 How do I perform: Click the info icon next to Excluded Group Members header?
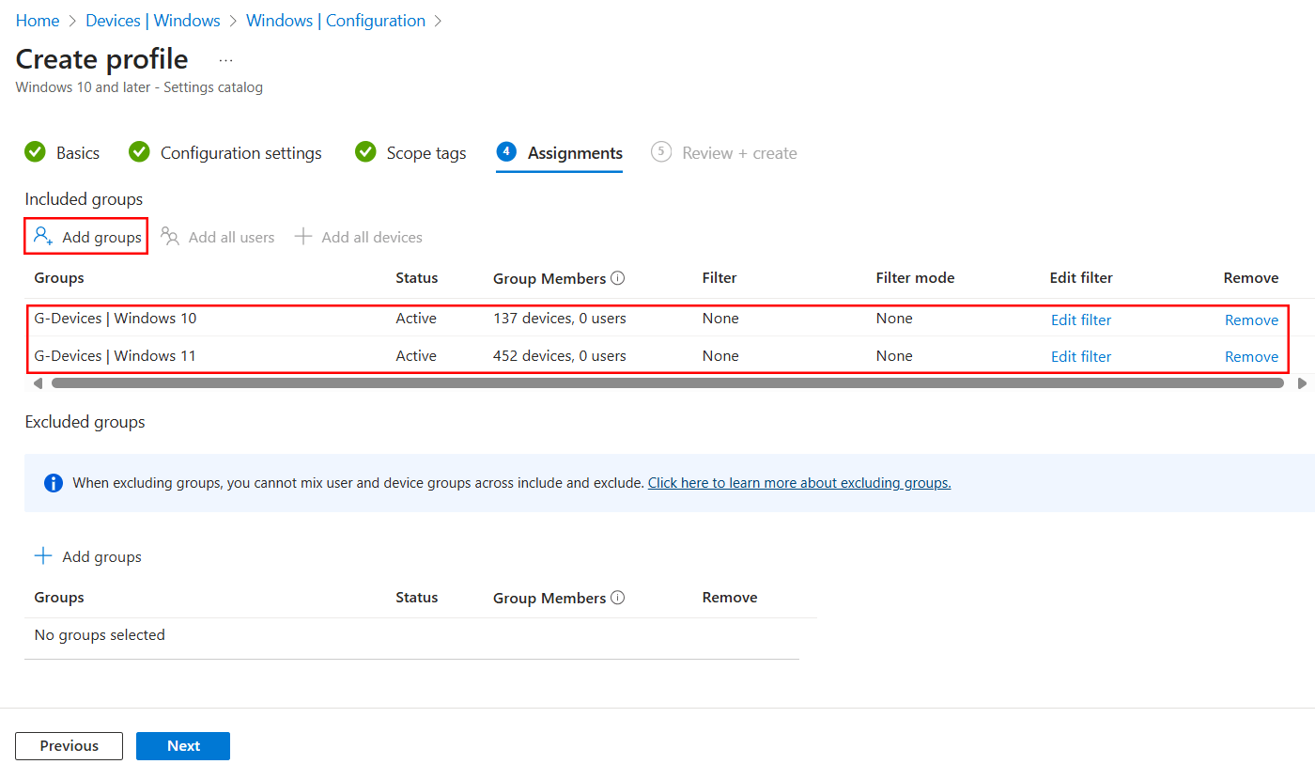618,598
